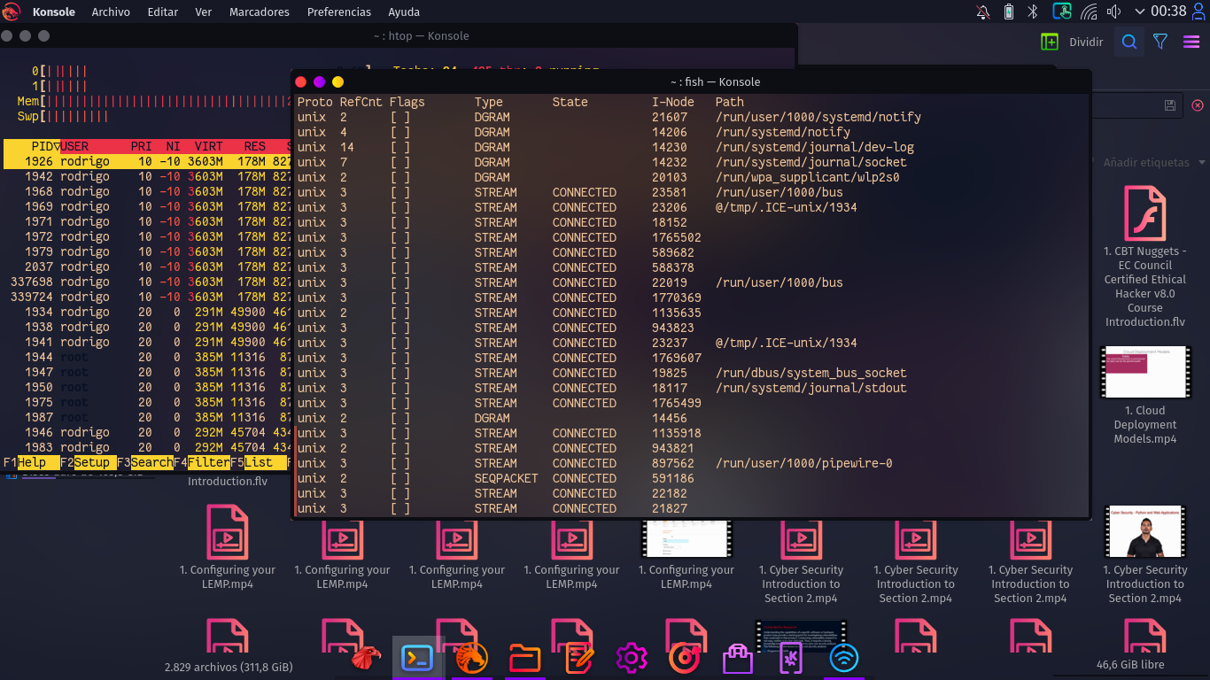Image resolution: width=1210 pixels, height=680 pixels.
Task: Clear the search field with red X
Action: click(x=1198, y=105)
